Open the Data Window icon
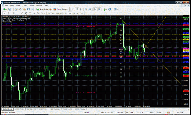 tap(20, 9)
